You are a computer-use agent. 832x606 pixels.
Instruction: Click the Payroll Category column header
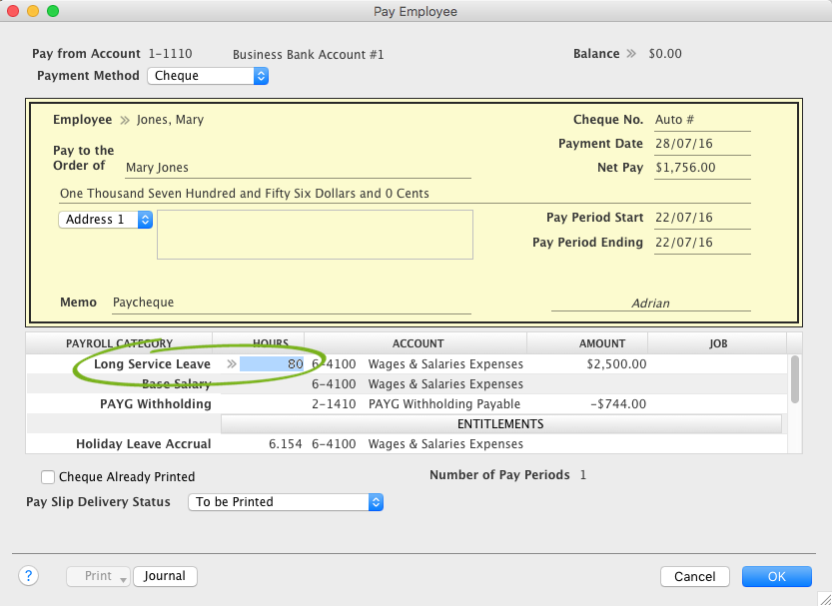click(119, 343)
